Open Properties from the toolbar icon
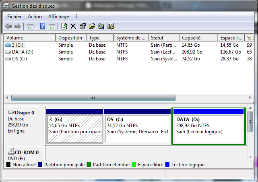 83,26
